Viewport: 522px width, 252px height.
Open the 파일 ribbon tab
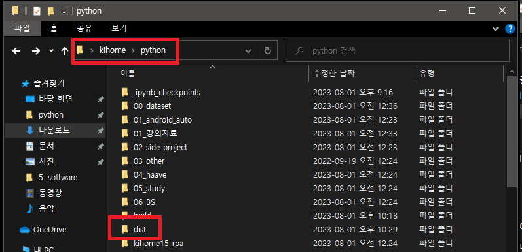(x=22, y=29)
